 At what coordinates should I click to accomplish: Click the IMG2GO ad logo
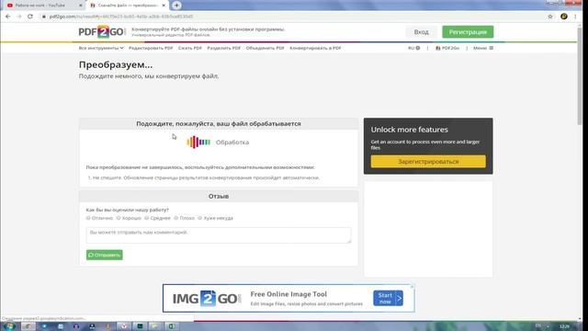pos(207,298)
